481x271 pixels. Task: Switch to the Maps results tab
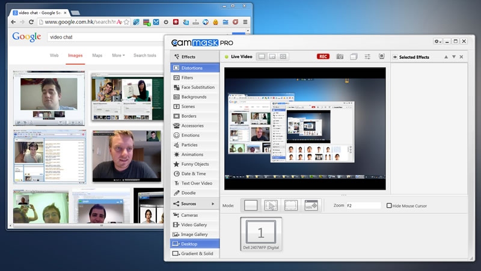(97, 55)
